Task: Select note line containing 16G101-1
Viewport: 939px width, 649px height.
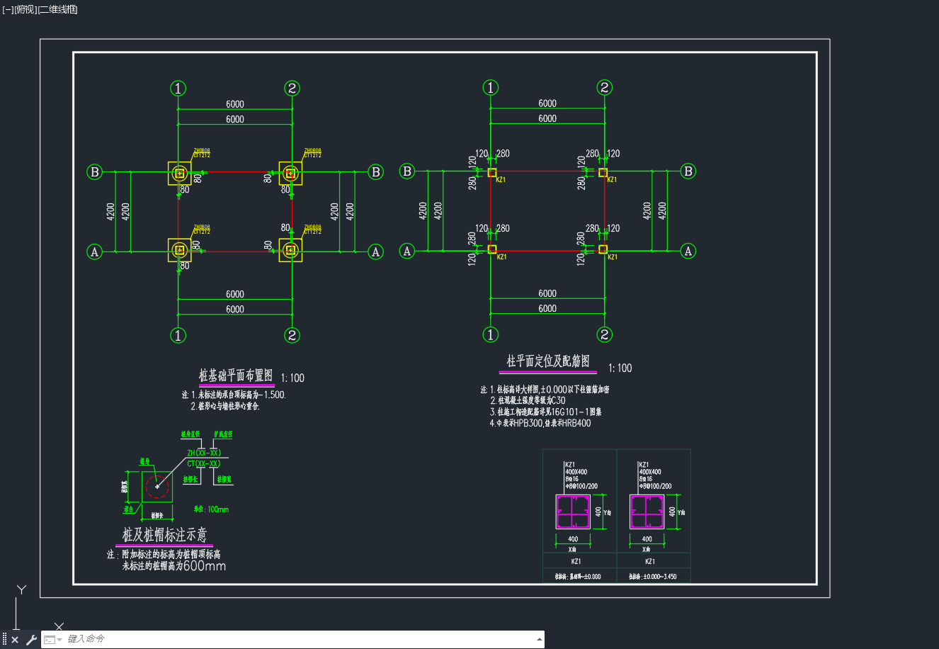Action: [545, 412]
